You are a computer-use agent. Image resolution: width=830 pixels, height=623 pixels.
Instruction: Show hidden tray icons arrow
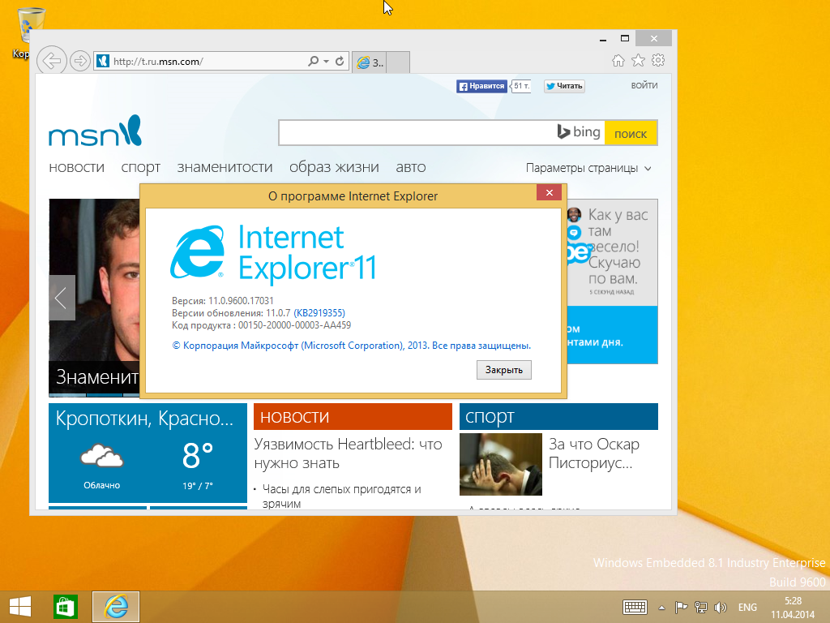(x=661, y=607)
